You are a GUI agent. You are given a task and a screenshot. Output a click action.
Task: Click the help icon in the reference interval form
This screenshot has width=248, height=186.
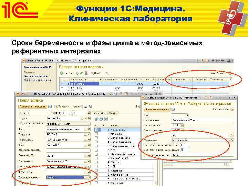[232, 109]
